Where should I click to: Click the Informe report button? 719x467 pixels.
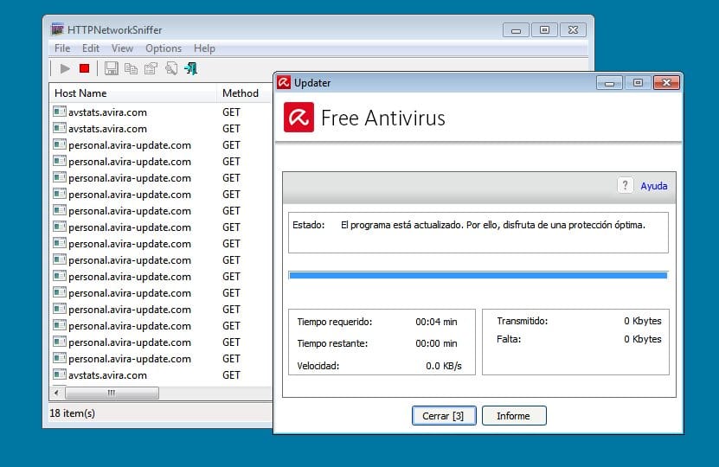pyautogui.click(x=514, y=416)
